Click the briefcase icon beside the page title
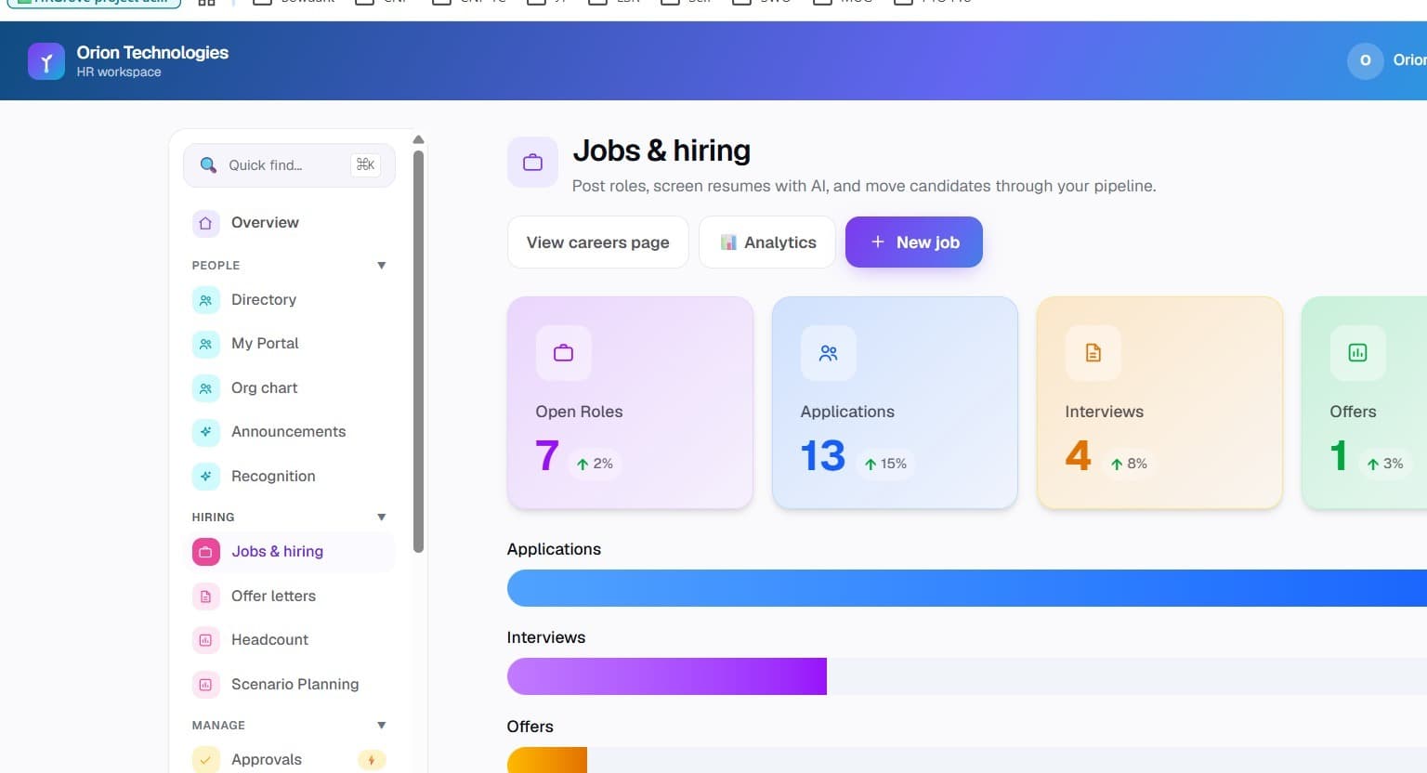The height and width of the screenshot is (773, 1427). pos(532,163)
